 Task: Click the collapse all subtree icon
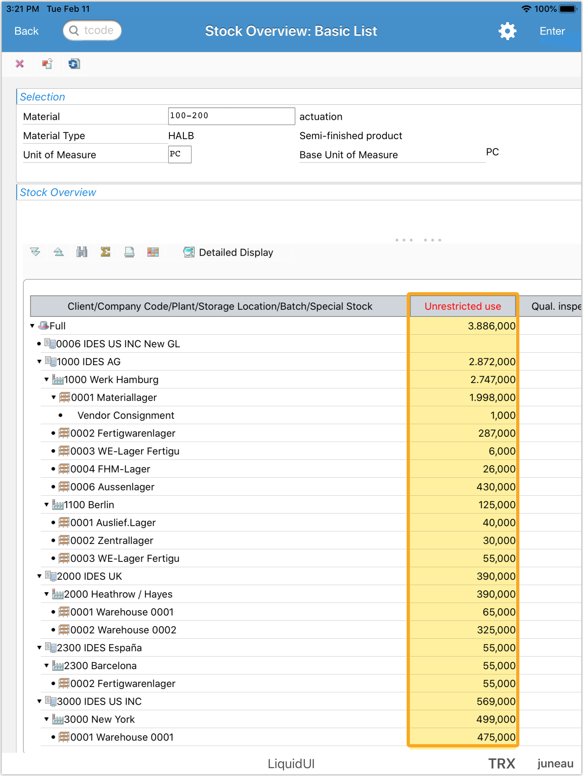pyautogui.click(x=58, y=252)
